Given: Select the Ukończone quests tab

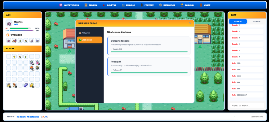Looking at the screenshot, I should coord(90,40).
